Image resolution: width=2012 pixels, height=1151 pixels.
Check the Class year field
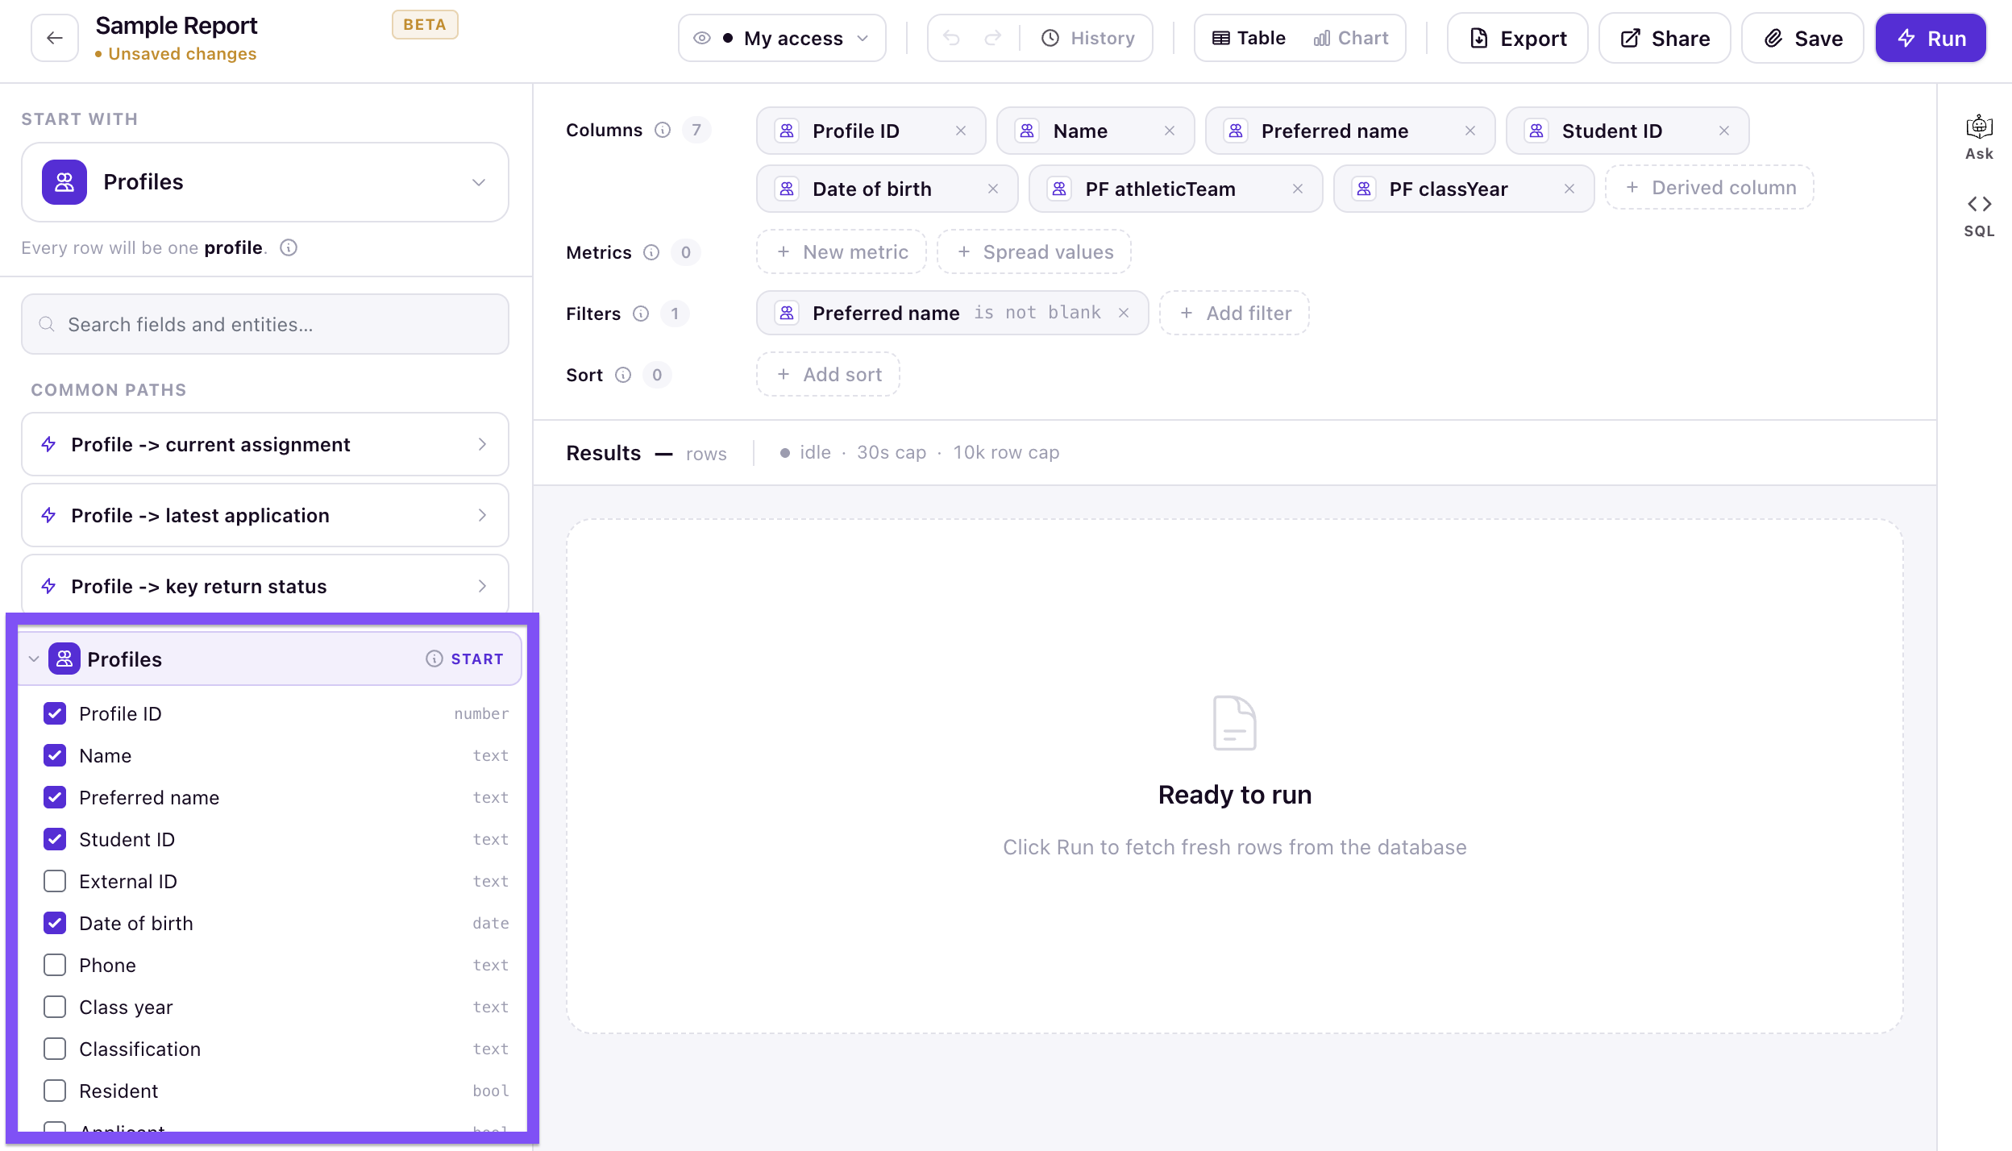click(x=55, y=1007)
